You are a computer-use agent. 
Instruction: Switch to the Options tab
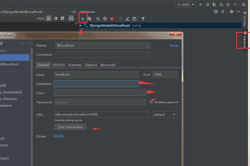point(91,65)
